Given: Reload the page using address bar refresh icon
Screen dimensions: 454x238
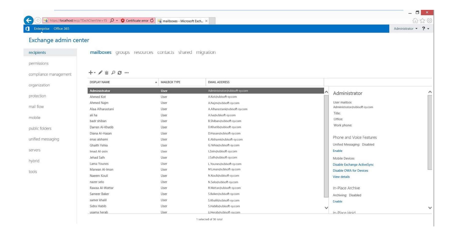Looking at the screenshot, I should pos(152,21).
